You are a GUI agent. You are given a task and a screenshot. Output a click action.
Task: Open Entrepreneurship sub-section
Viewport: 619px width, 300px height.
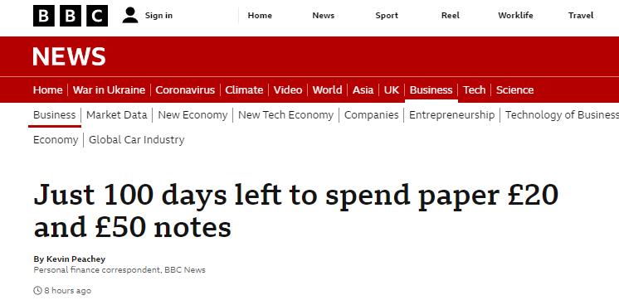point(451,115)
